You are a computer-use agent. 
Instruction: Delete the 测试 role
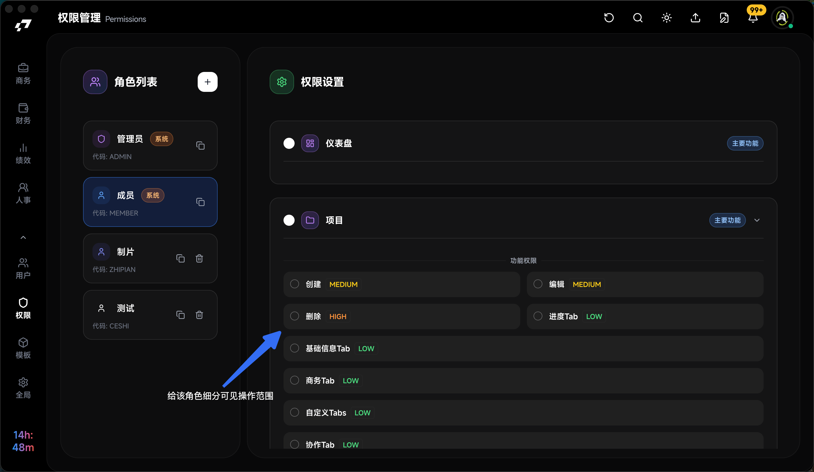199,315
